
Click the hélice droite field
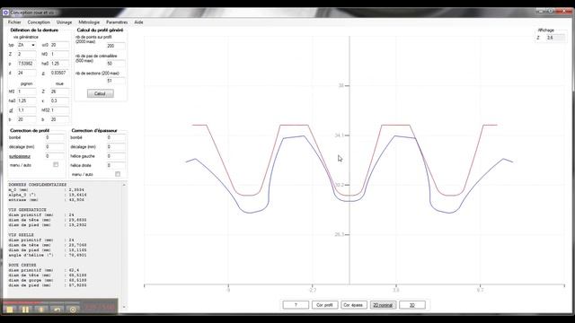(x=116, y=165)
